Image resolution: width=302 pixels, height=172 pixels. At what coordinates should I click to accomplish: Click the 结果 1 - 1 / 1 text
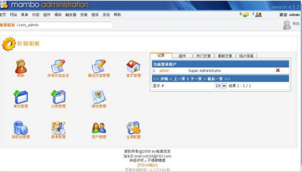coord(239,86)
